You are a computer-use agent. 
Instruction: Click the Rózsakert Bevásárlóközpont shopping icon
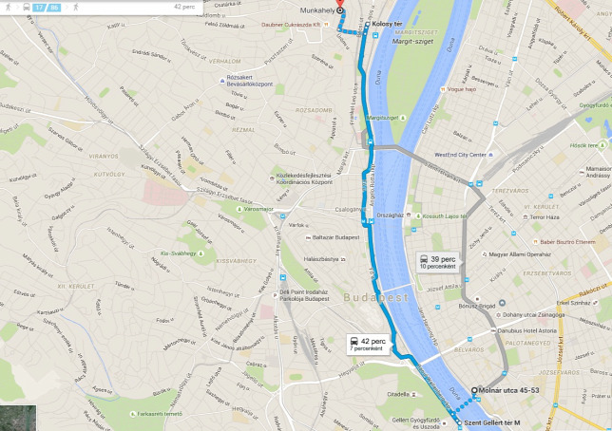pos(222,81)
